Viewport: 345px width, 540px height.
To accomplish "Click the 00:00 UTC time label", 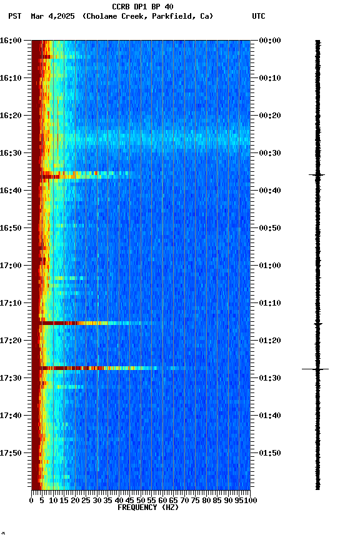I will (x=270, y=41).
